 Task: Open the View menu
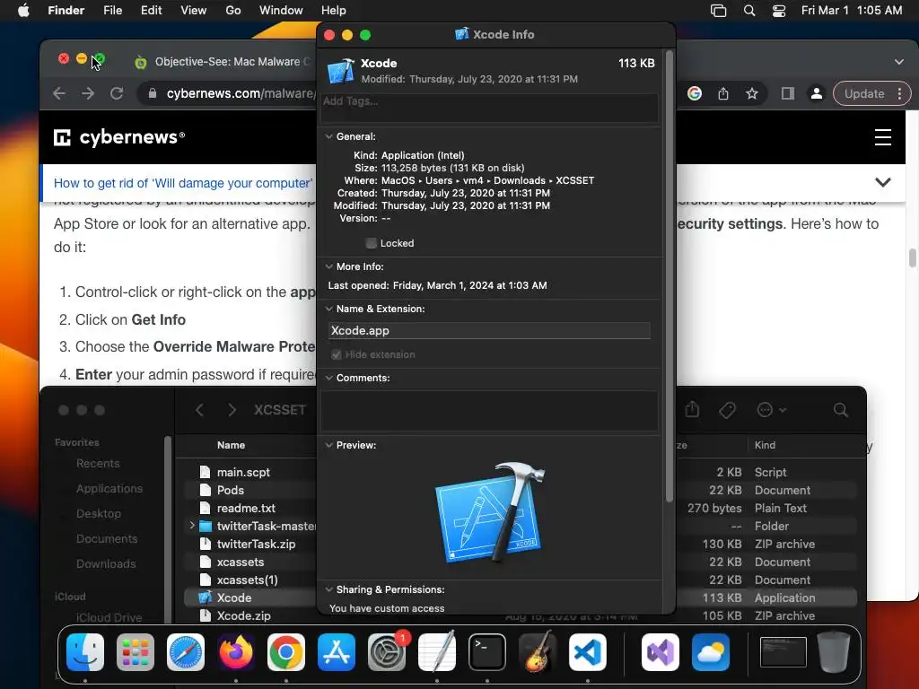coord(194,11)
